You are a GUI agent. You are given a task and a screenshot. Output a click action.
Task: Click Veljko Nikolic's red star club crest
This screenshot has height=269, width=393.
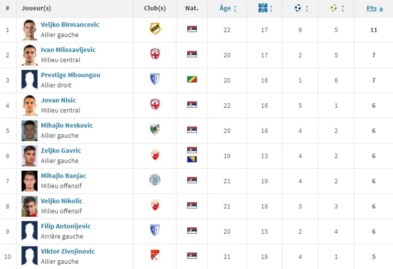click(x=155, y=205)
